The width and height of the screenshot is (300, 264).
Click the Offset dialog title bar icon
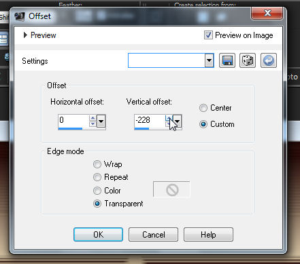19,16
